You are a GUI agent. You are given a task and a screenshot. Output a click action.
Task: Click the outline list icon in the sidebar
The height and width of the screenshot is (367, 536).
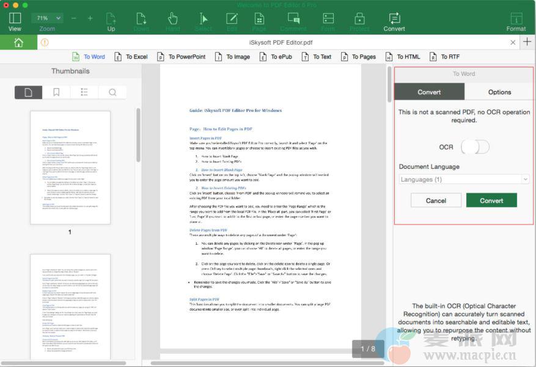pyautogui.click(x=84, y=92)
